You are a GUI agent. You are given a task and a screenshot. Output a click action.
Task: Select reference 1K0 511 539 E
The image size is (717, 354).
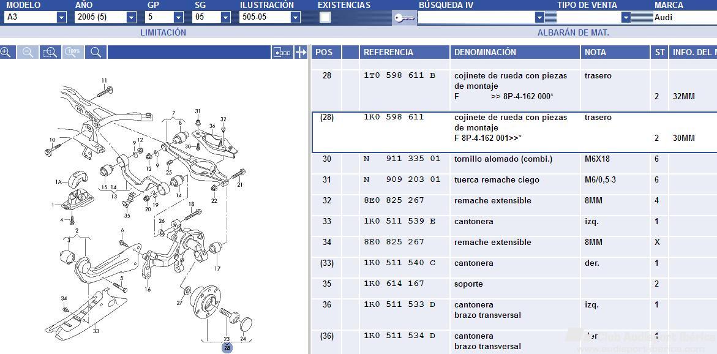pyautogui.click(x=400, y=221)
